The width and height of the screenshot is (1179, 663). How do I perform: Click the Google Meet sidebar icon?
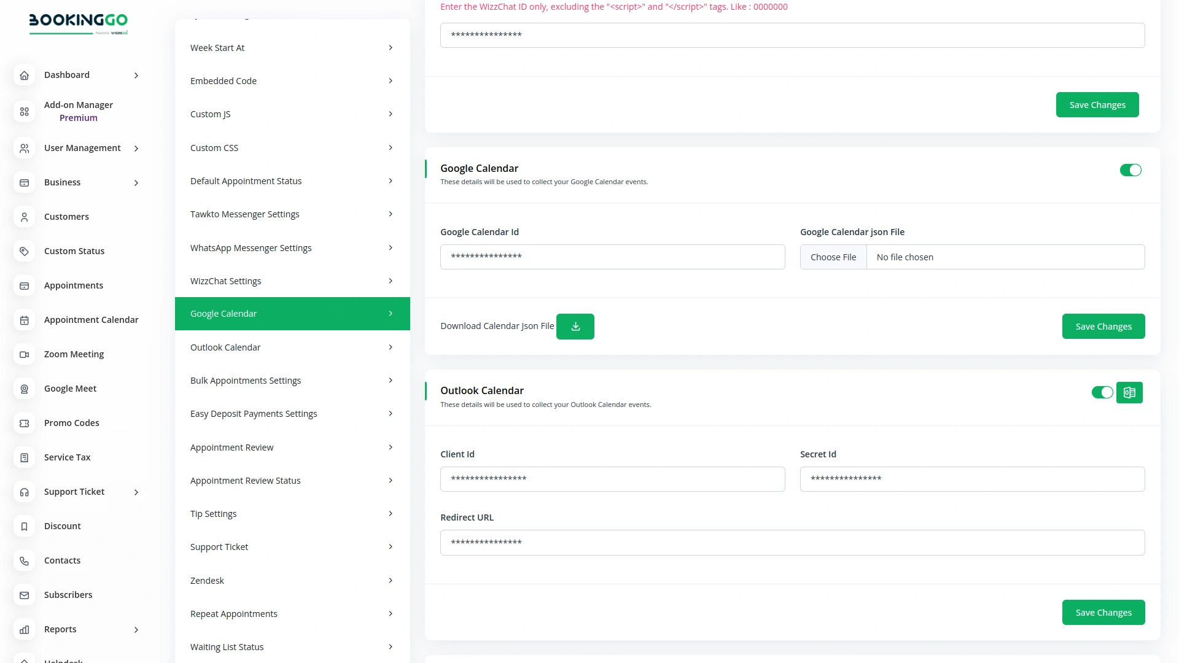coord(24,389)
